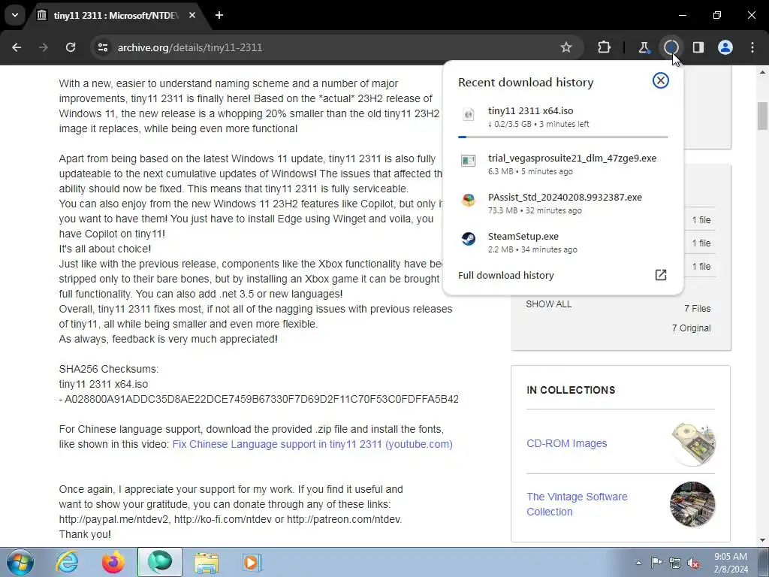This screenshot has width=769, height=577.
Task: Bookmark this page with the star icon
Action: pyautogui.click(x=566, y=47)
